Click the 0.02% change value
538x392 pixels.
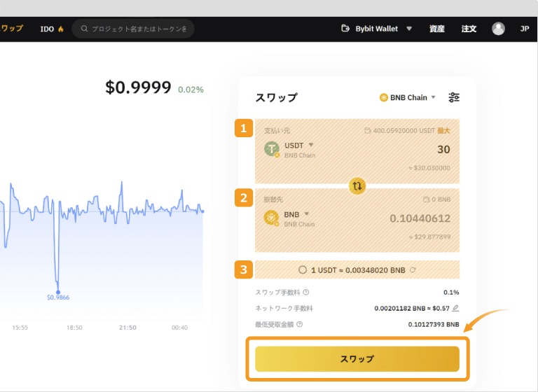click(191, 90)
